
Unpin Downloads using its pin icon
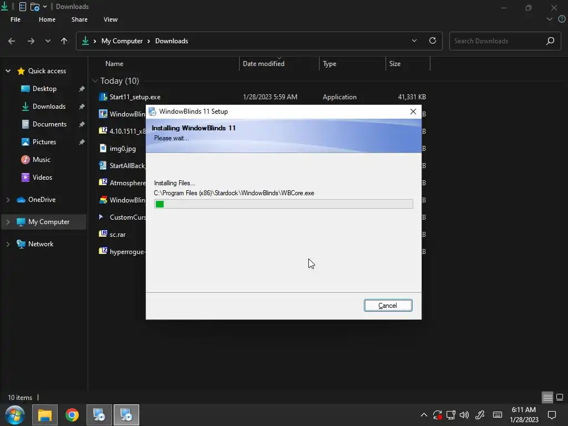(x=82, y=106)
